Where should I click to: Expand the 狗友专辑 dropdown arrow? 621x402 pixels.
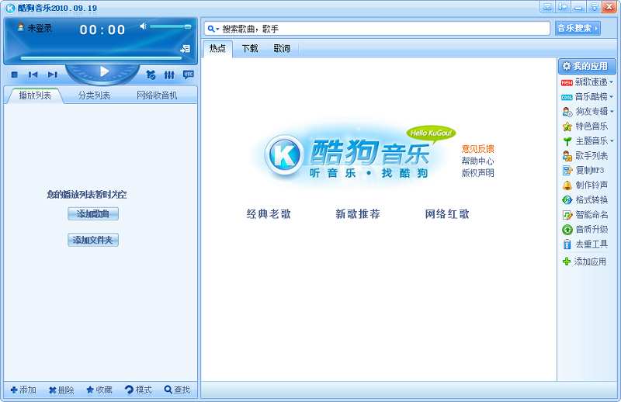[612, 111]
